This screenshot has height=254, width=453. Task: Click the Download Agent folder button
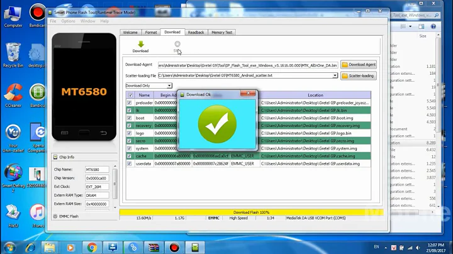[359, 65]
